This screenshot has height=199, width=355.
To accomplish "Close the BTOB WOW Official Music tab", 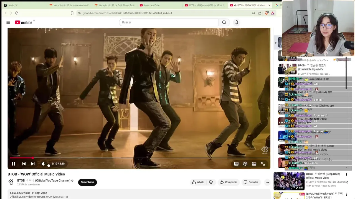I will coord(269,5).
